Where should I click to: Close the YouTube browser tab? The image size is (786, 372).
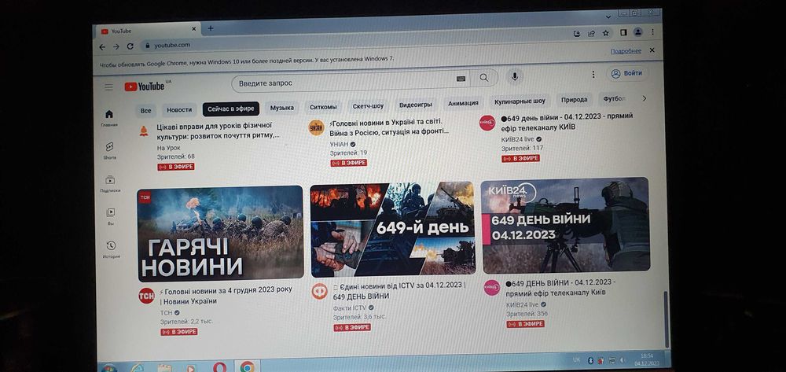(193, 31)
